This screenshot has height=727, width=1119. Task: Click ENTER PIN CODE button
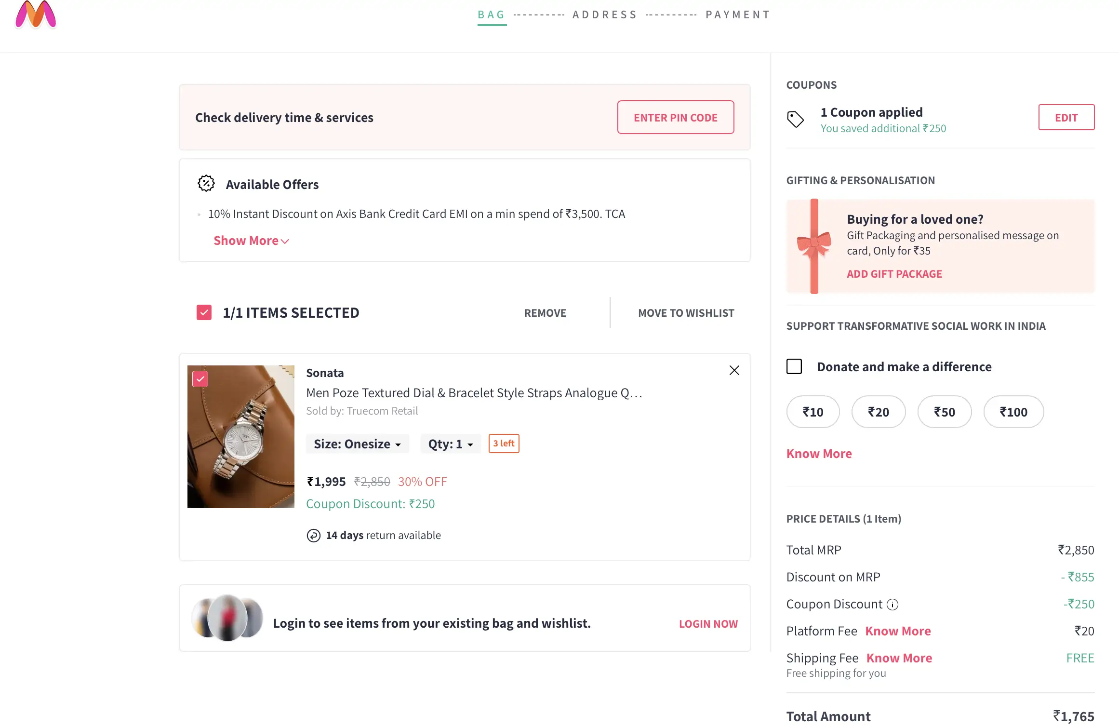pos(675,117)
